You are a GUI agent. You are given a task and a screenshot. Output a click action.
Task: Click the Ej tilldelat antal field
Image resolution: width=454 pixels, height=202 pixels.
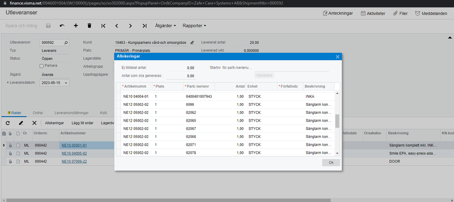[x=181, y=68]
